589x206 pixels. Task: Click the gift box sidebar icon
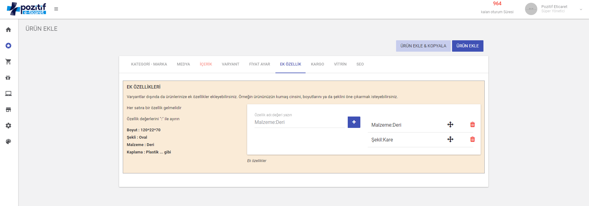pyautogui.click(x=8, y=78)
